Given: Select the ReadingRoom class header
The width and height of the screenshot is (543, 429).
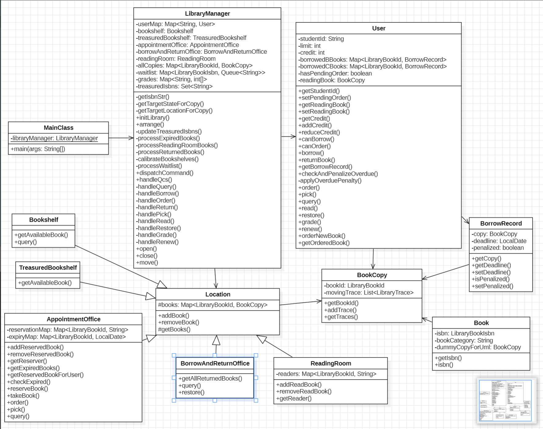Looking at the screenshot, I should point(331,363).
